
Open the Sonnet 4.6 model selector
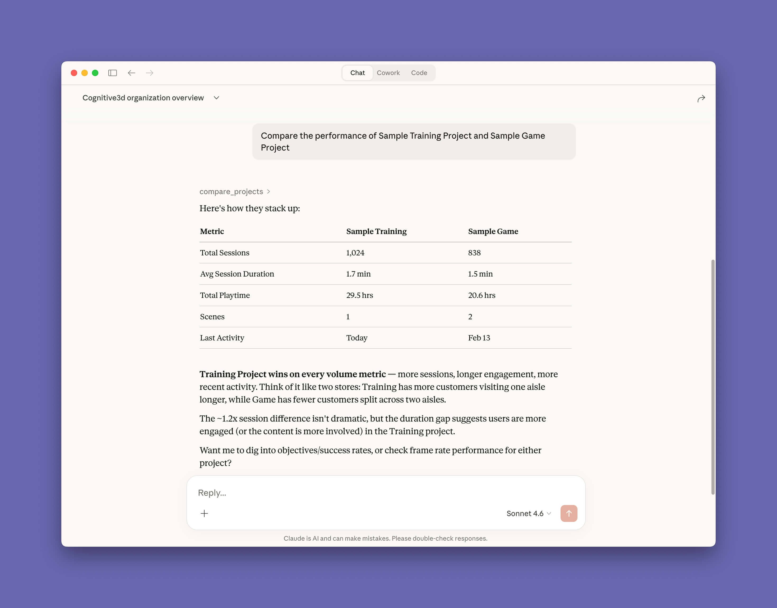529,513
